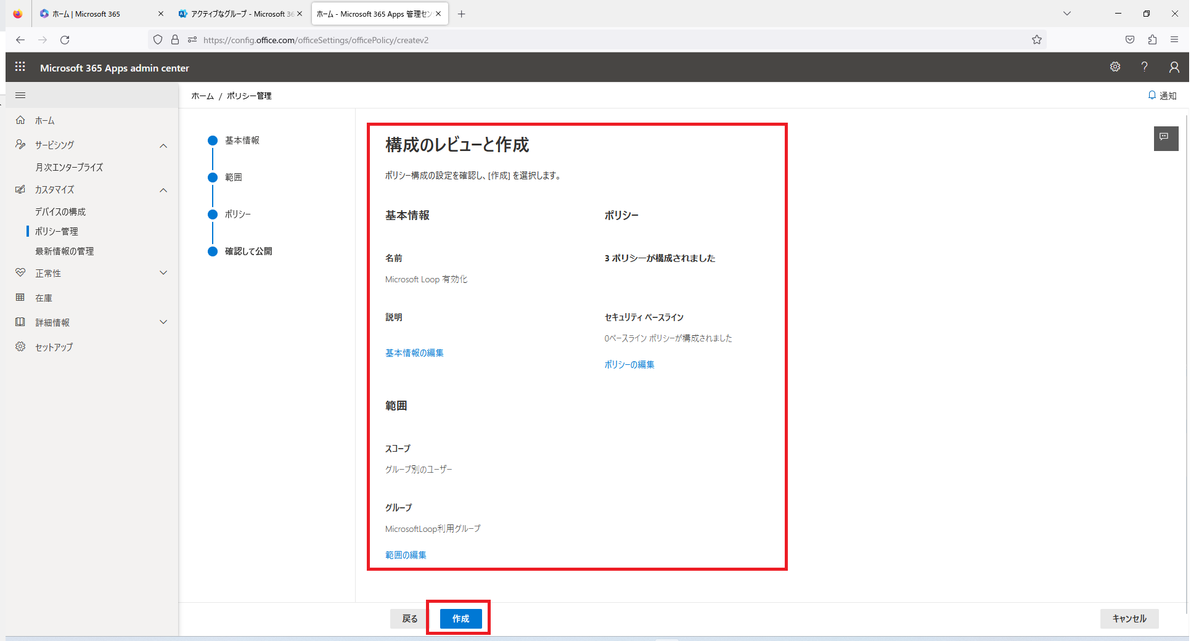Click the セットアップ gear icon in sidebar

click(20, 346)
